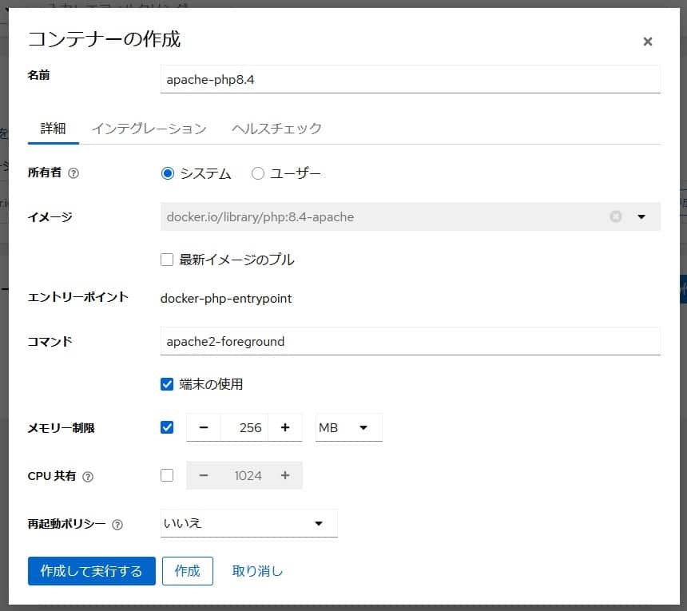This screenshot has width=687, height=611.
Task: Decrease CPU shares with minus button
Action: pos(203,475)
